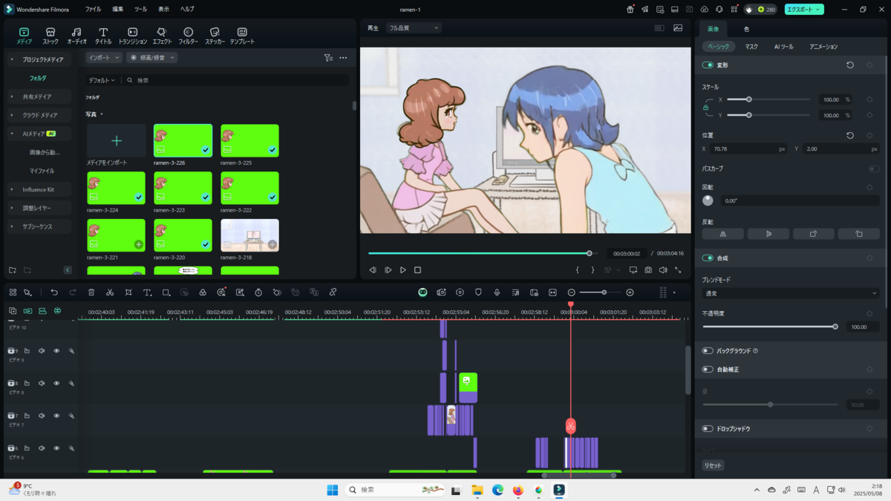The image size is (891, 501).
Task: Click the timeline zoom-in plus button
Action: click(630, 292)
